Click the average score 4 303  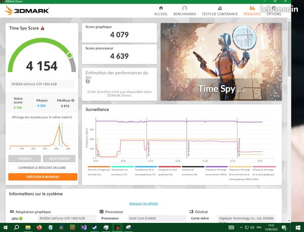[41, 106]
